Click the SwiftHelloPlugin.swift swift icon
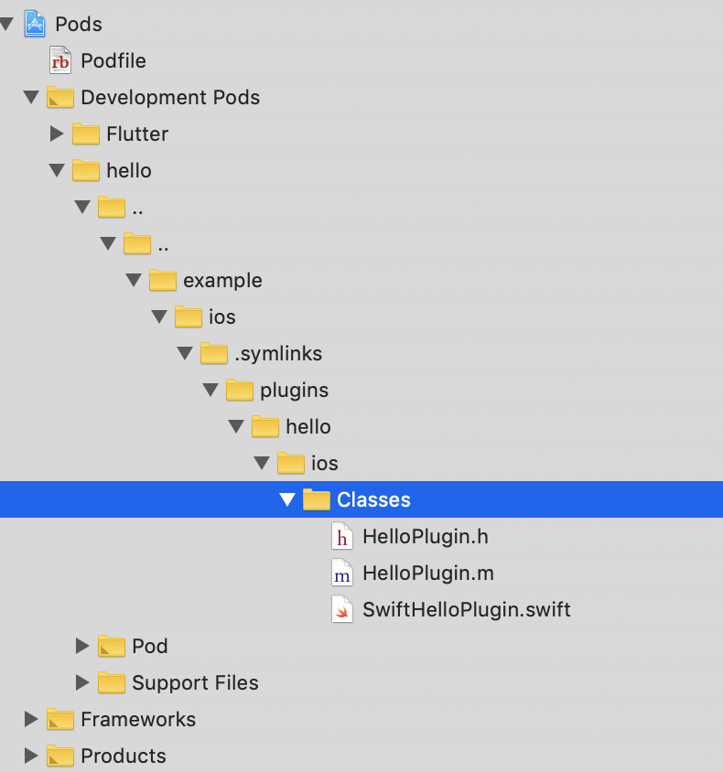 [x=341, y=609]
